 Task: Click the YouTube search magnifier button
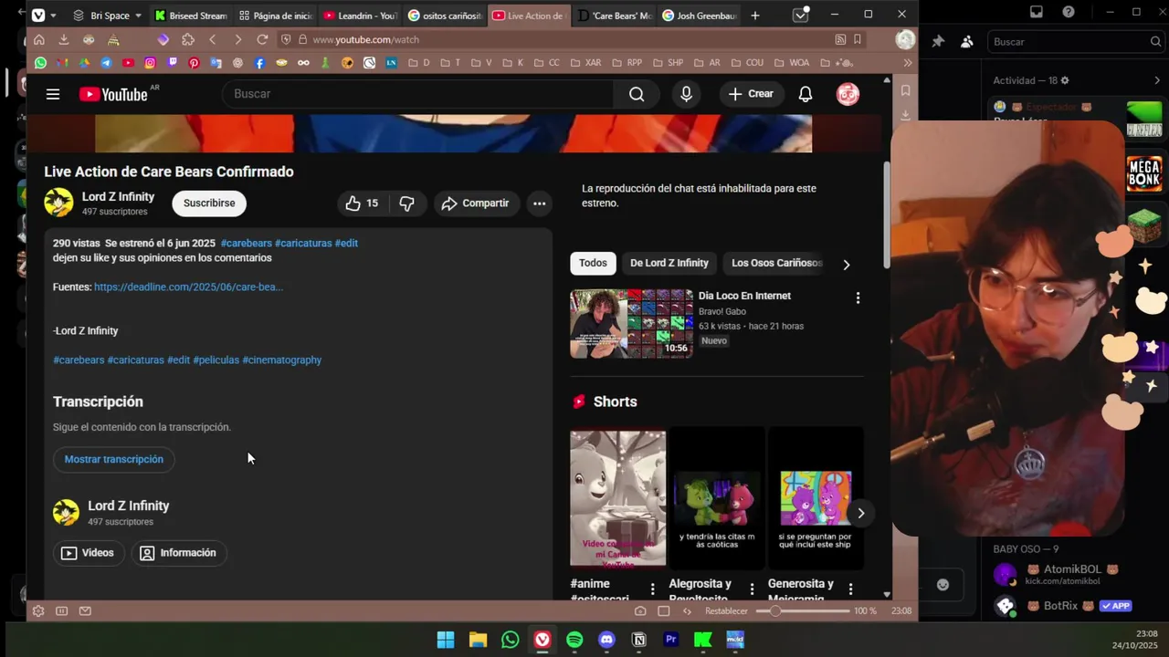coord(637,94)
